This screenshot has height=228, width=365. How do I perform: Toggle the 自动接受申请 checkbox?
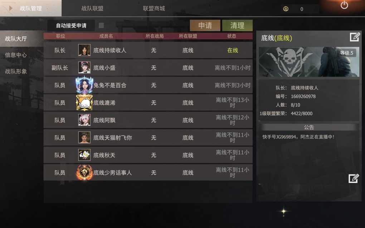[x=101, y=25]
